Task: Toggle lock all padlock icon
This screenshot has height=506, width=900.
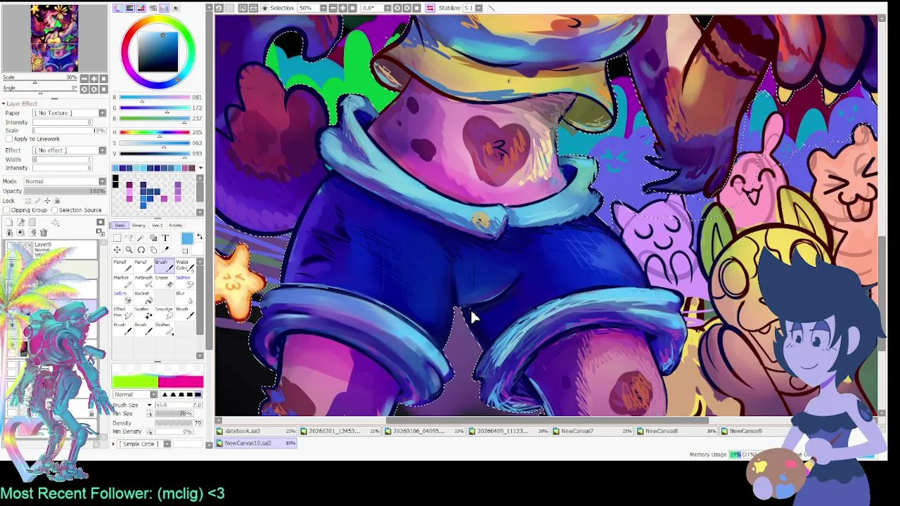Action: point(57,201)
